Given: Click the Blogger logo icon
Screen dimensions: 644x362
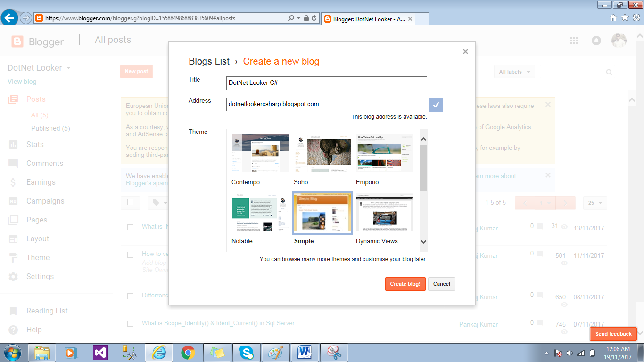Looking at the screenshot, I should [x=17, y=41].
